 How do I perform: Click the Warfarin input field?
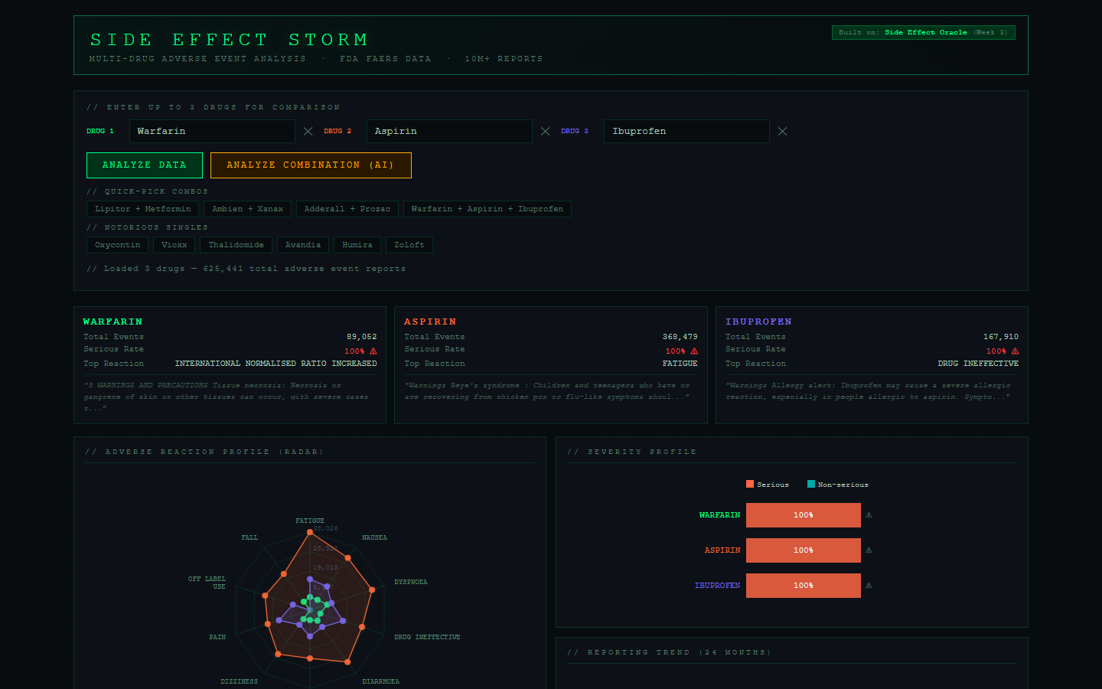click(x=212, y=131)
